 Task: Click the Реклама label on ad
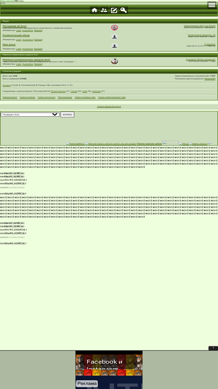[x=87, y=384]
